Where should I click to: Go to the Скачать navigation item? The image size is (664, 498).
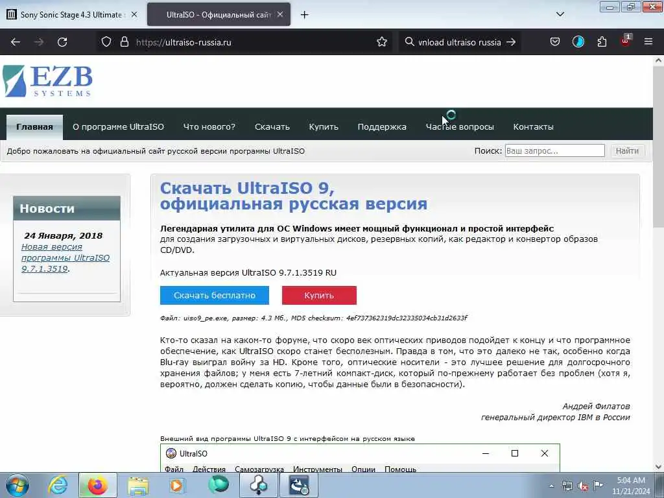pyautogui.click(x=272, y=126)
